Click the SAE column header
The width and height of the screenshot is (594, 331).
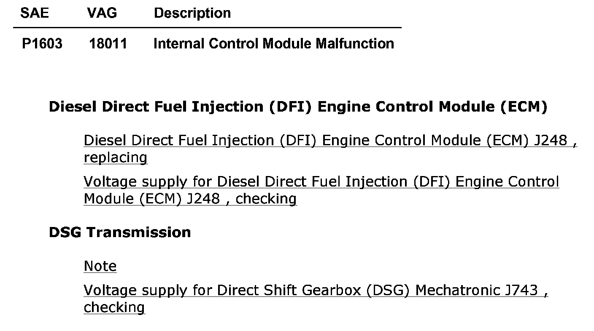(x=35, y=13)
